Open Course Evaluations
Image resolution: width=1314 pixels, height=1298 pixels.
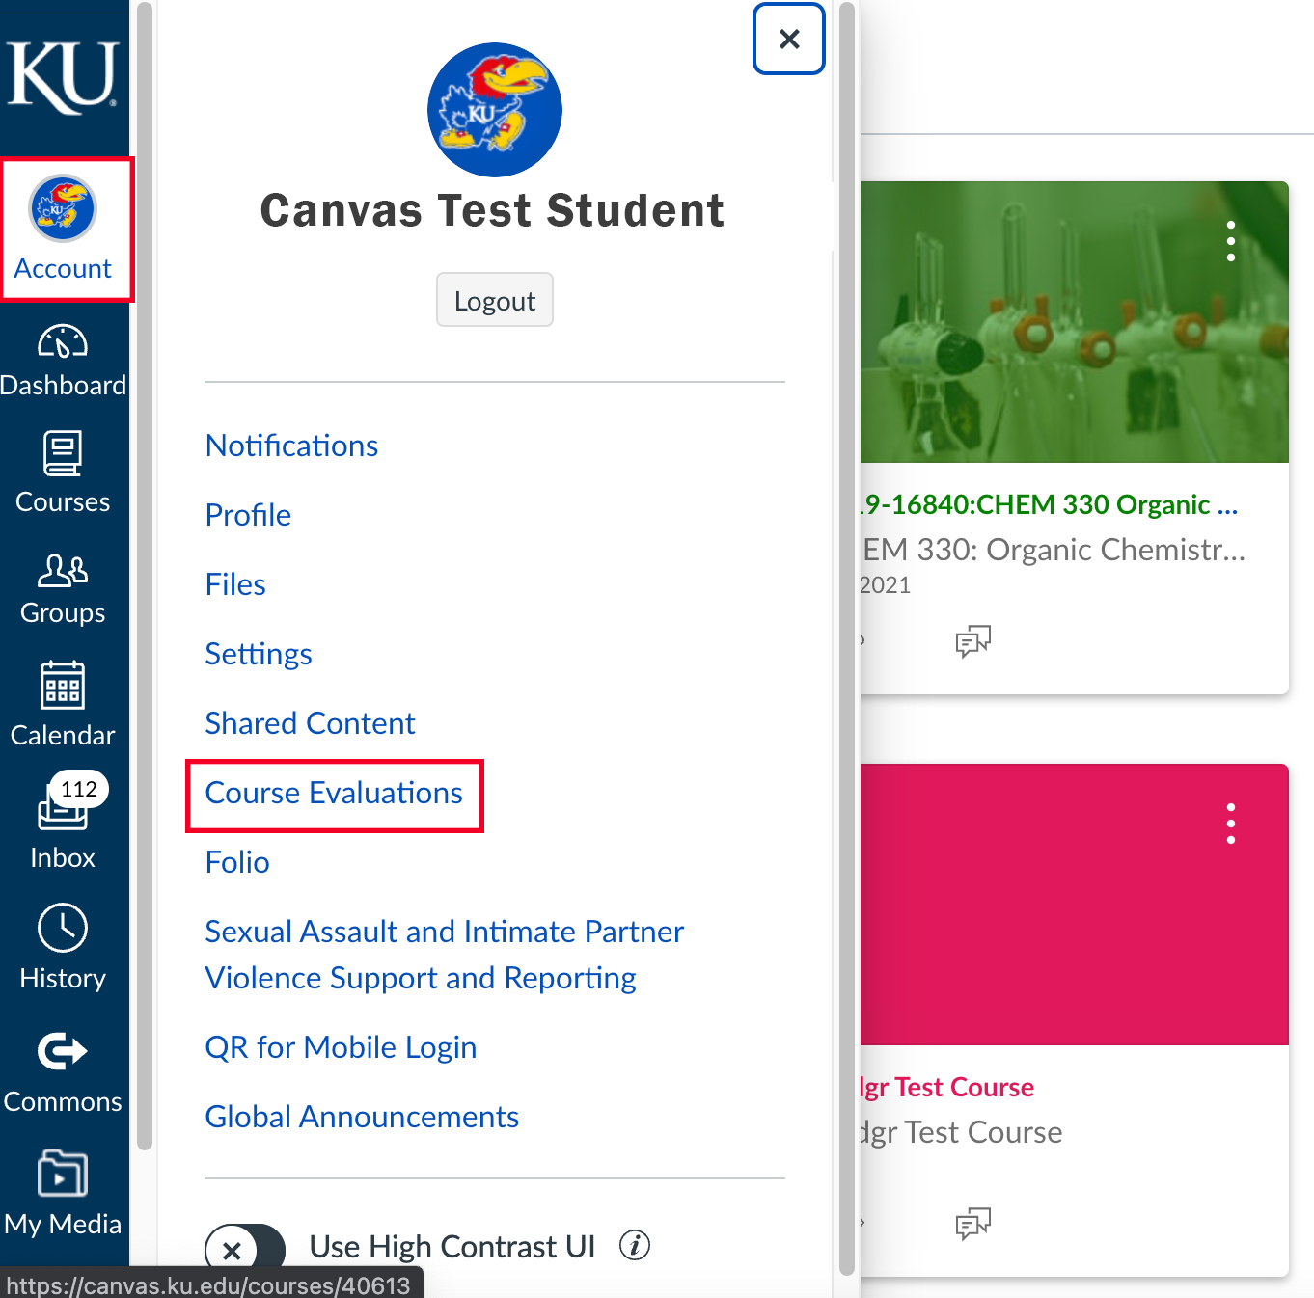click(333, 793)
